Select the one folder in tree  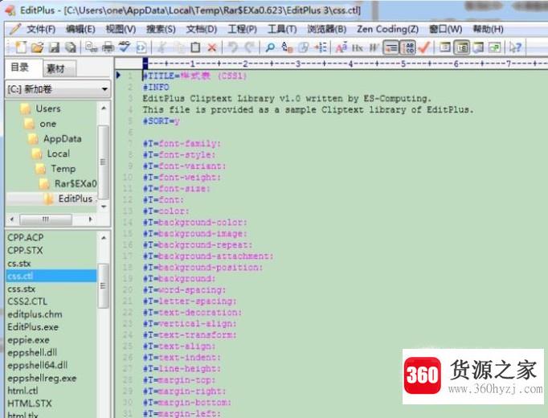[48, 124]
